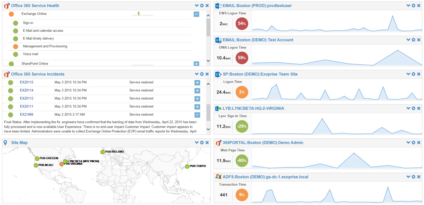
Task: Collapse the Exchange Online service row
Action: [196, 14]
